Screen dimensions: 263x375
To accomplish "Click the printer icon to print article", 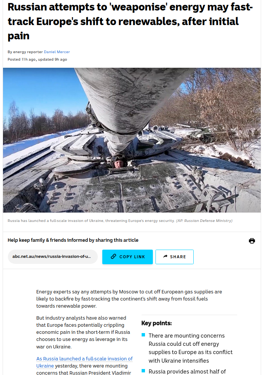I will coord(252,241).
